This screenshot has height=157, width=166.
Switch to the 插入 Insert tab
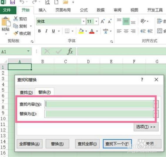pos(42,10)
